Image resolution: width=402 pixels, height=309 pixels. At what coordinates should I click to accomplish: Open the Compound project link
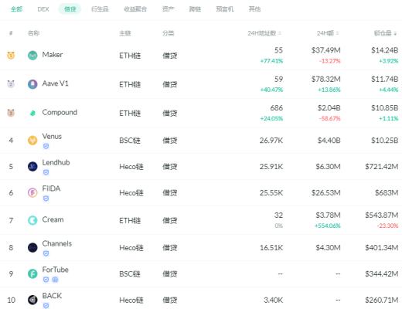(x=60, y=112)
